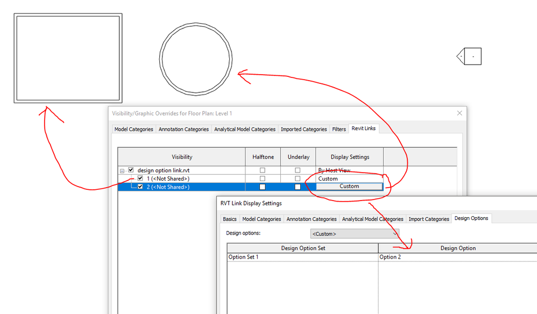Open the Filters tab

point(339,129)
